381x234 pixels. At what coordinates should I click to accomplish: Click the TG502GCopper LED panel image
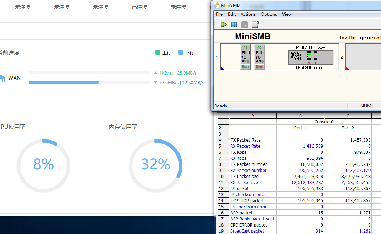(x=310, y=57)
